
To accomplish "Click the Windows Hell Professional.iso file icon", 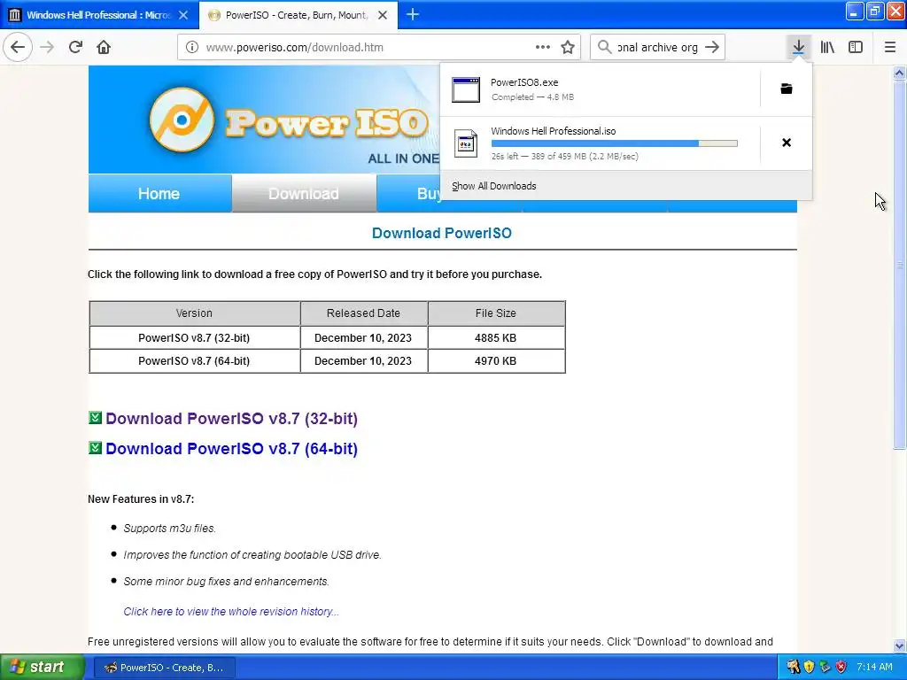I will [x=466, y=143].
